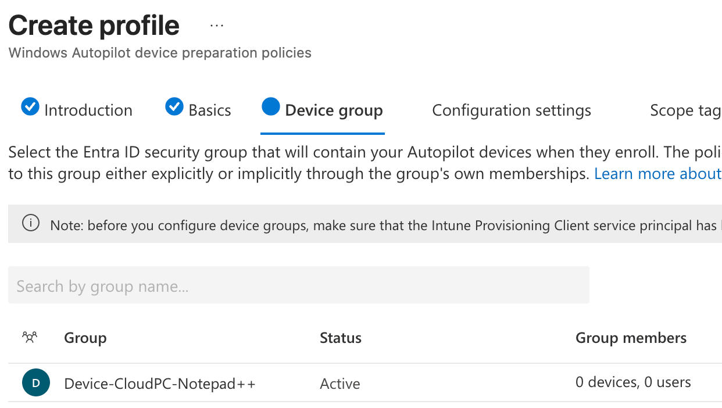Screen dimensions: 722x408
Task: Click the Active status of the group
Action: (x=340, y=384)
